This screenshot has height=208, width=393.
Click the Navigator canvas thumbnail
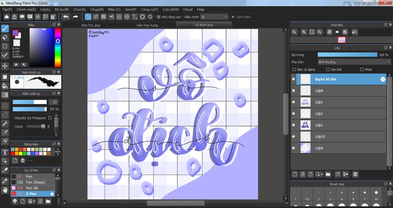[341, 39]
